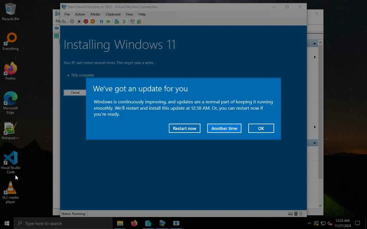This screenshot has width=367, height=229.
Task: Click the Restart now button
Action: [x=185, y=128]
